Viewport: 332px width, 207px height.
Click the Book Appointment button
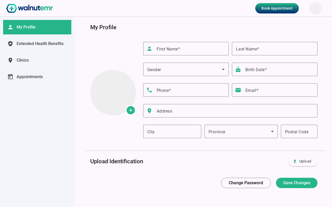[x=277, y=8]
